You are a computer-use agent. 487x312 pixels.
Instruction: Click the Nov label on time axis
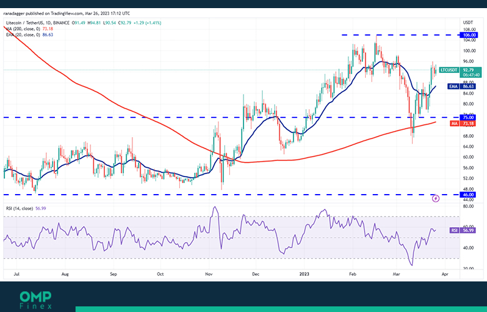(209, 274)
